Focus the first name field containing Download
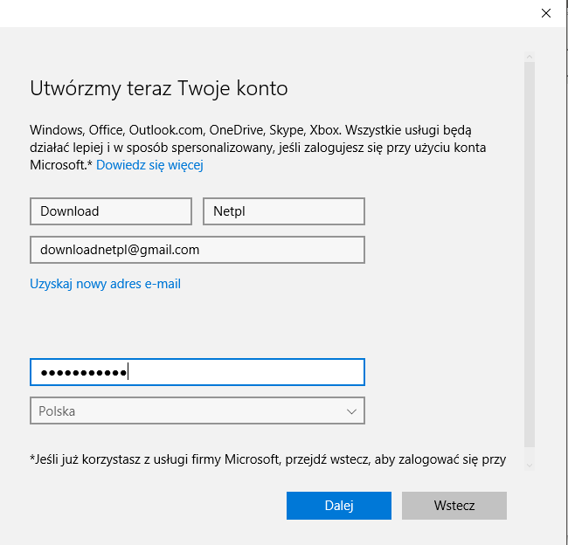The height and width of the screenshot is (545, 568). coord(110,211)
